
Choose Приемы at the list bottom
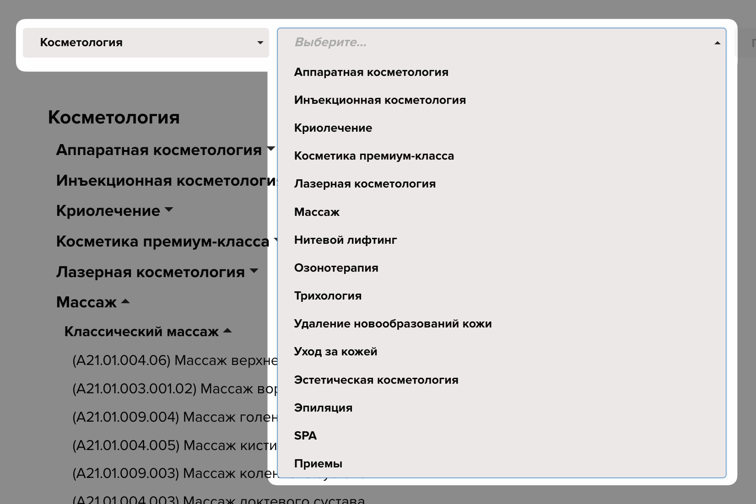pyautogui.click(x=318, y=464)
